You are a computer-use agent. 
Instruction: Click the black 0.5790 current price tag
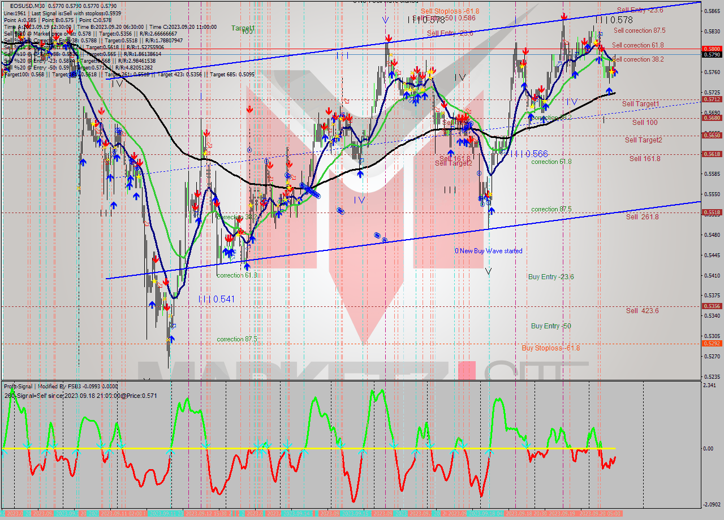tap(711, 55)
